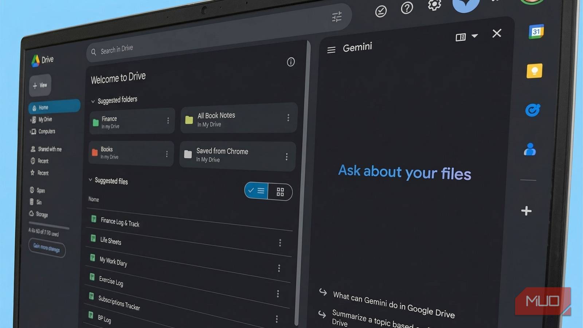Open the offline ready status checkmark icon
This screenshot has width=583, height=328.
click(x=381, y=11)
